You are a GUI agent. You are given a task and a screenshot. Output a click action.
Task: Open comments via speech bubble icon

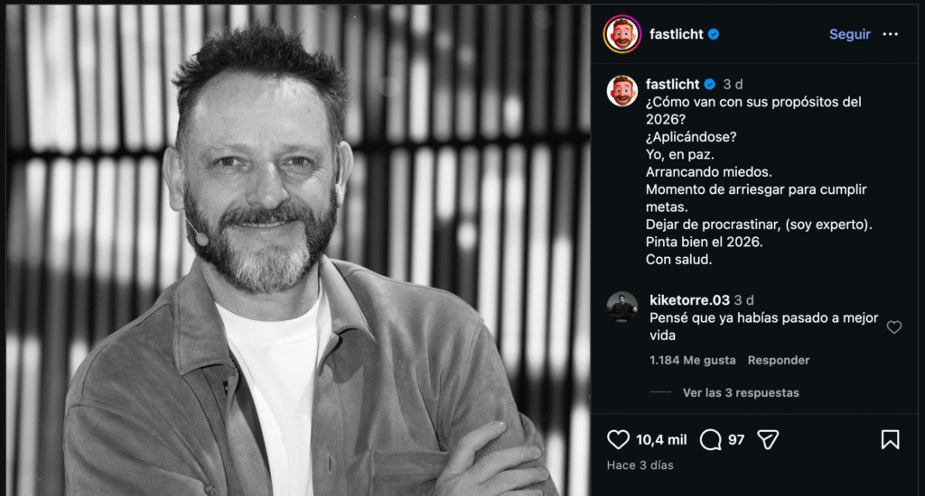coord(711,439)
